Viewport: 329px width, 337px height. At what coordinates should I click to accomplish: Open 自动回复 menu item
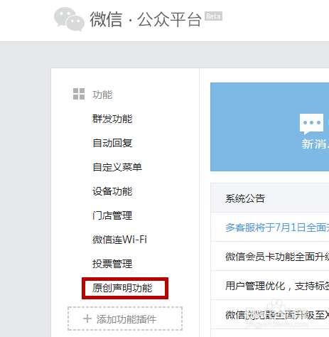click(112, 143)
